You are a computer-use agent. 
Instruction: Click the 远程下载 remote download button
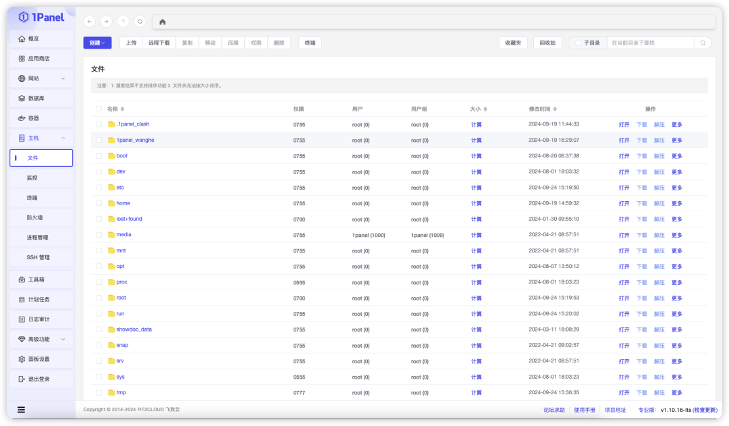(x=159, y=43)
